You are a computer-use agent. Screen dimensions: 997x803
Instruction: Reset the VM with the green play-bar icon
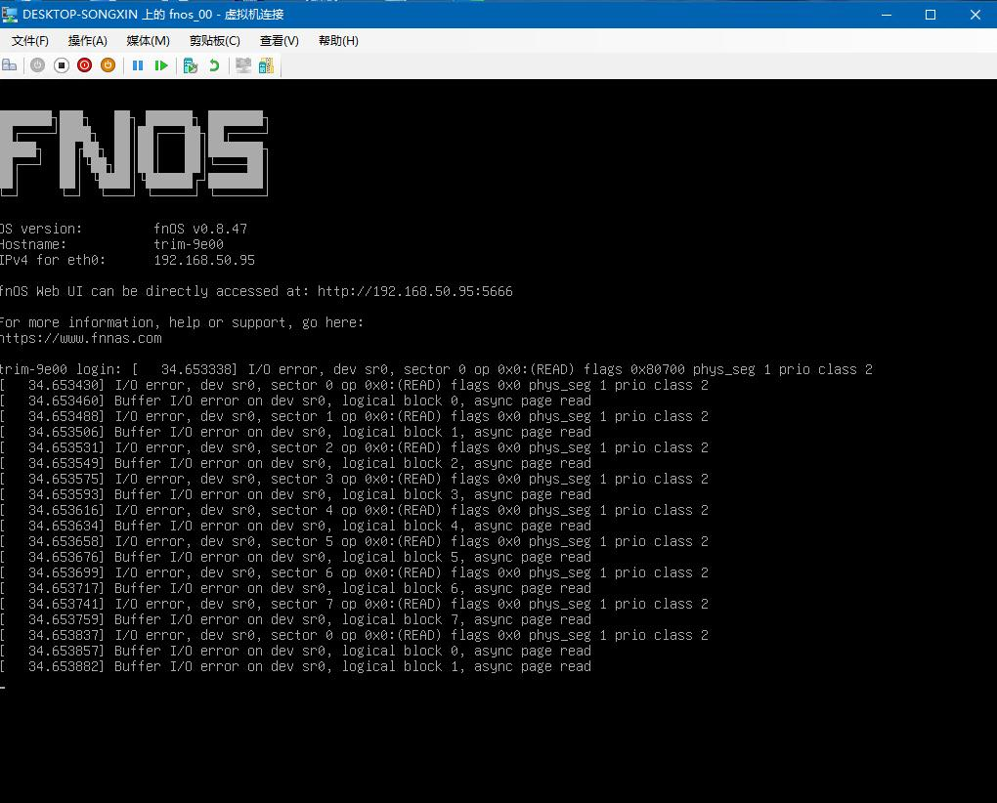[161, 65]
